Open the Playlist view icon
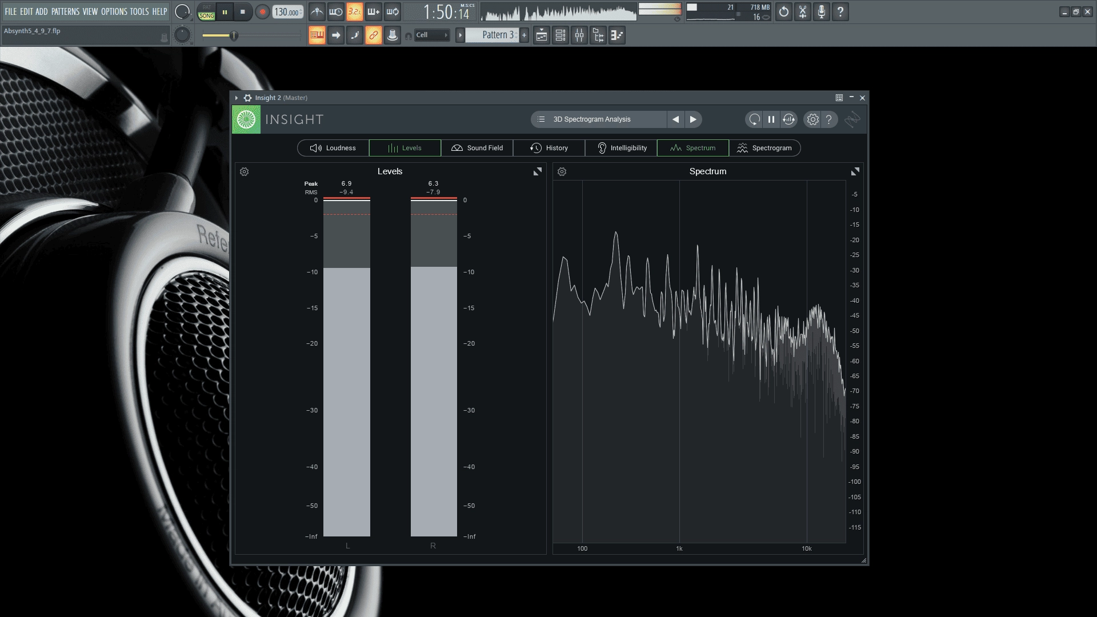1097x617 pixels. [542, 35]
